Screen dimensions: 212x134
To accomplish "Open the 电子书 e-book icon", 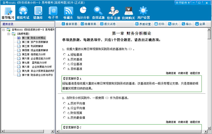I will [53, 13].
